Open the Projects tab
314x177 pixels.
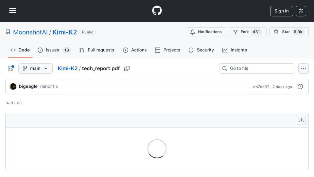167,50
